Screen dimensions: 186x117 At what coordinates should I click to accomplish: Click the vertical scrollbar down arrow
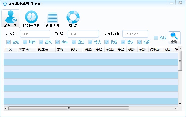pos(180,104)
